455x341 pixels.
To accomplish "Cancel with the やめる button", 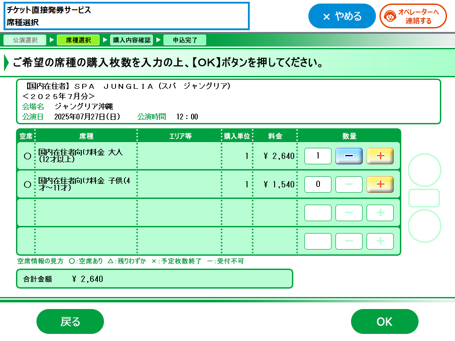I will (342, 16).
